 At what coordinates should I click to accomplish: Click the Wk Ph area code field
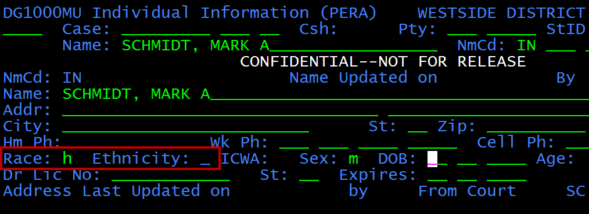tap(294, 142)
